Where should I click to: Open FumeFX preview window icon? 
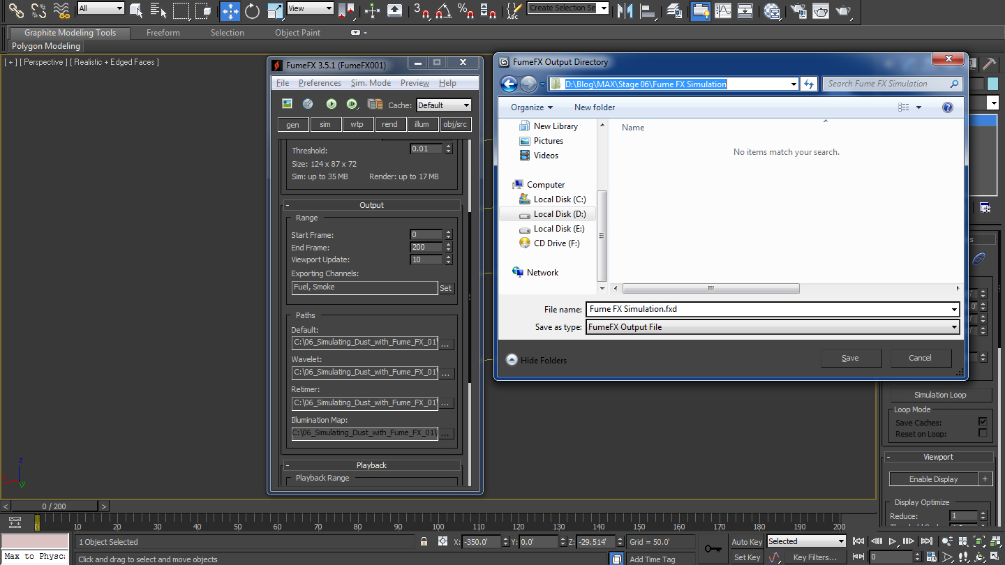click(287, 104)
